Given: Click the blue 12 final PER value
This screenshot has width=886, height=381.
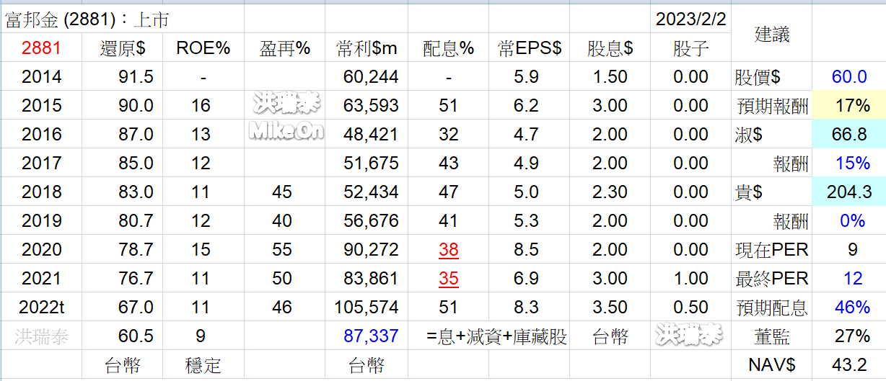Looking at the screenshot, I should coord(853,279).
